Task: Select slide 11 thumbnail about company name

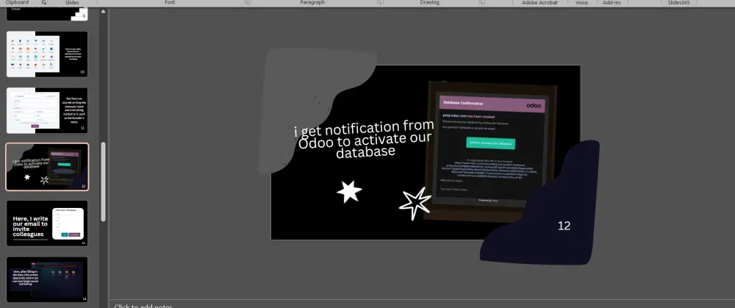Action: pos(47,110)
